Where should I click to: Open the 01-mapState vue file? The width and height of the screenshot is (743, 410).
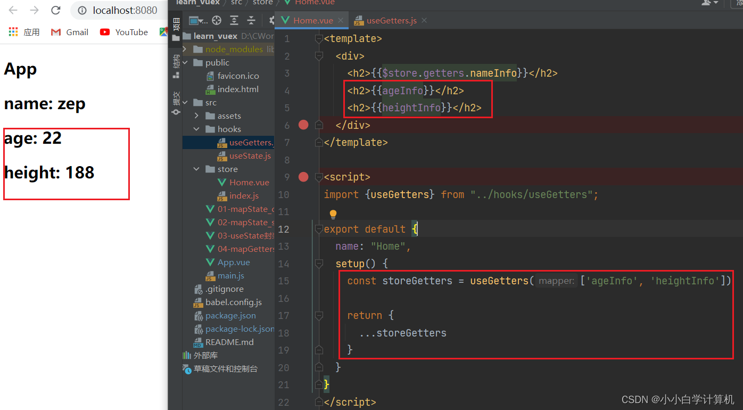240,209
